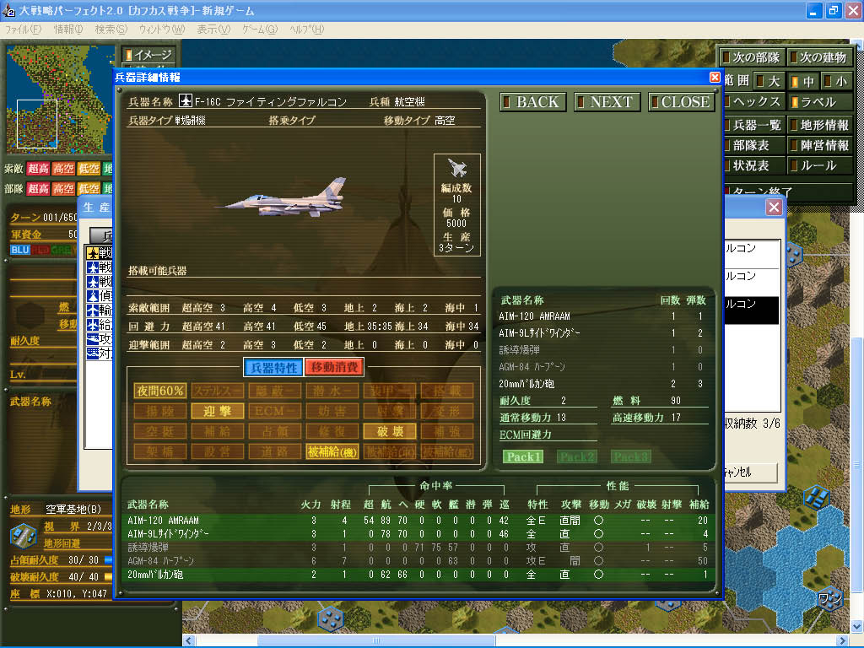
Task: Click the 迎撃 trait cell
Action: 218,411
